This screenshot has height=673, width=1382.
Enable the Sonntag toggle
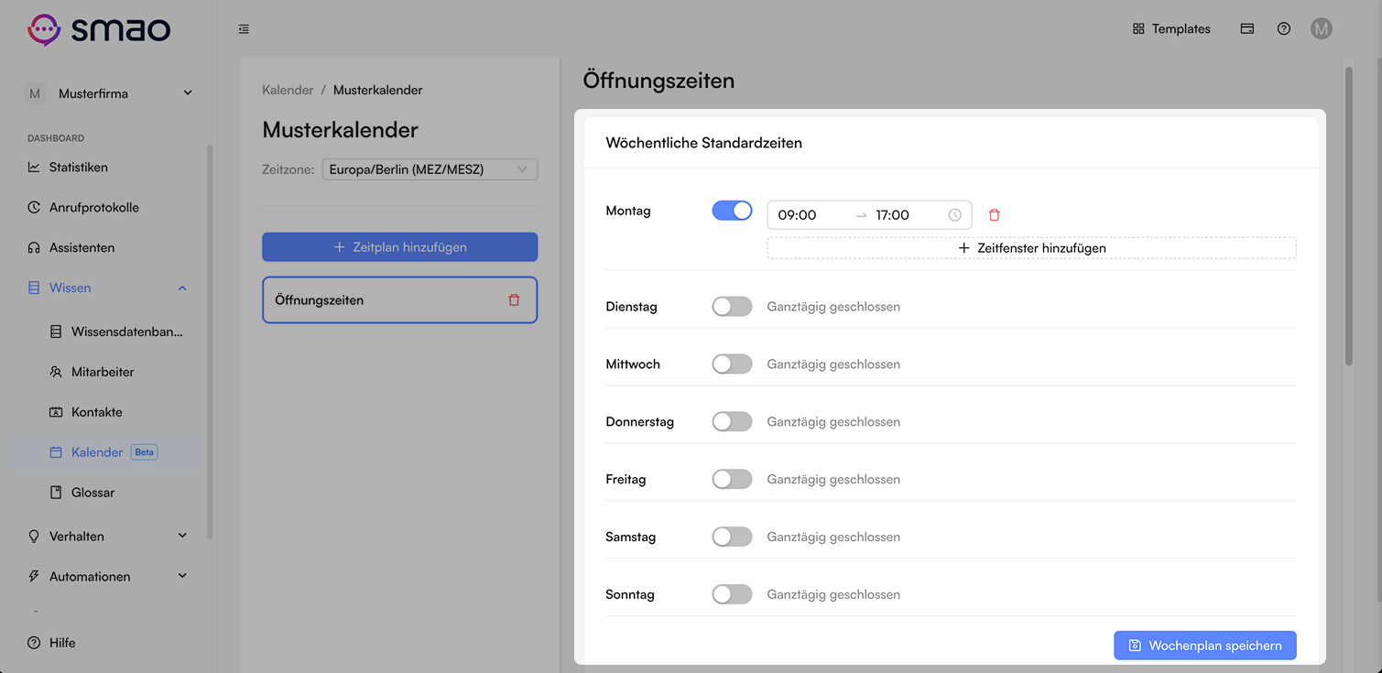[x=732, y=595]
